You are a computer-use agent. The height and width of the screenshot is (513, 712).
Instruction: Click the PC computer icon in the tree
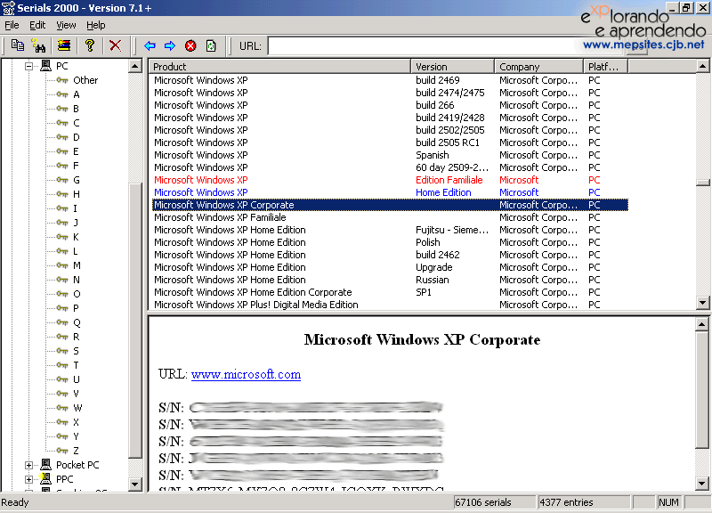pos(45,66)
